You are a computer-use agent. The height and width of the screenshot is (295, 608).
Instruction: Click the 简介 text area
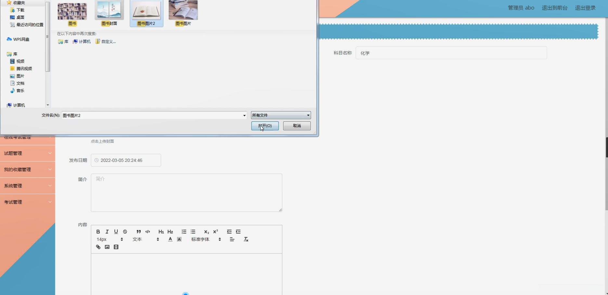coord(187,193)
